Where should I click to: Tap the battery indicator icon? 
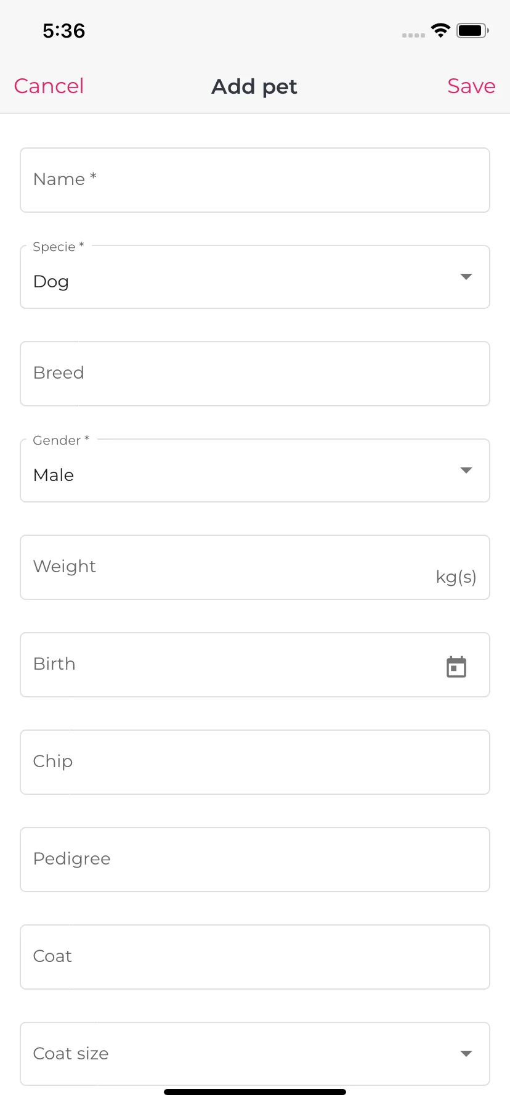point(472,30)
